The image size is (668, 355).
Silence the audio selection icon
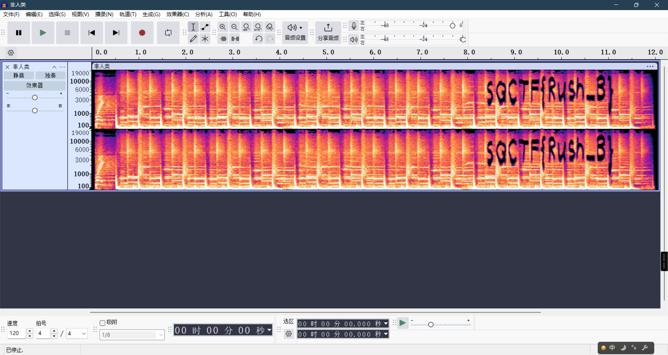[235, 39]
